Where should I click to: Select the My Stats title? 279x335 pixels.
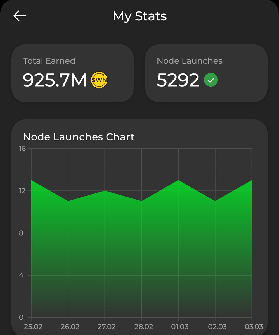139,16
